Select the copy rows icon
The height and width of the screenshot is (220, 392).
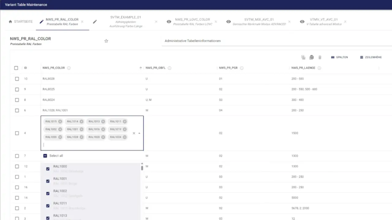303,57
